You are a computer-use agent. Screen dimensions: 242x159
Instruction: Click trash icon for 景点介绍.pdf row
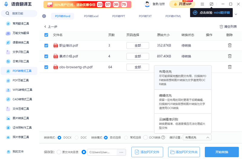pyautogui.click(x=230, y=56)
